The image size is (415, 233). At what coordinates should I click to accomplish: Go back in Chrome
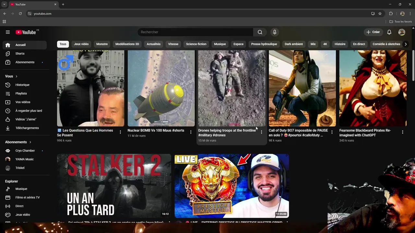tap(5, 14)
